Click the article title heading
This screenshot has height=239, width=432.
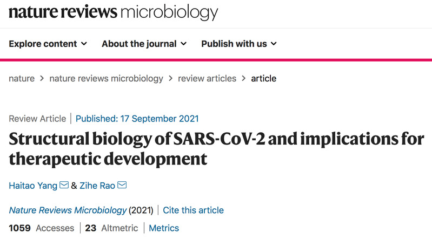[x=216, y=149]
